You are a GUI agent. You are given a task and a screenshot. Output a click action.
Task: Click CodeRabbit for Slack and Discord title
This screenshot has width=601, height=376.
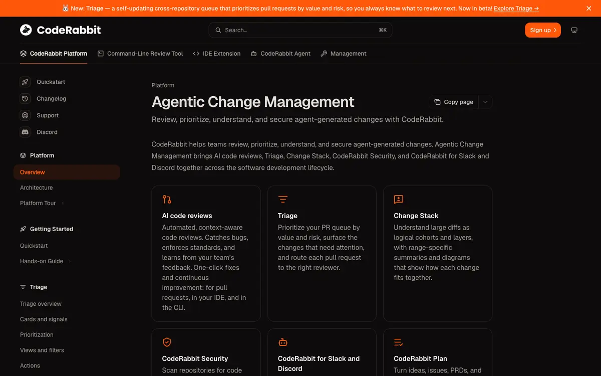pyautogui.click(x=319, y=363)
